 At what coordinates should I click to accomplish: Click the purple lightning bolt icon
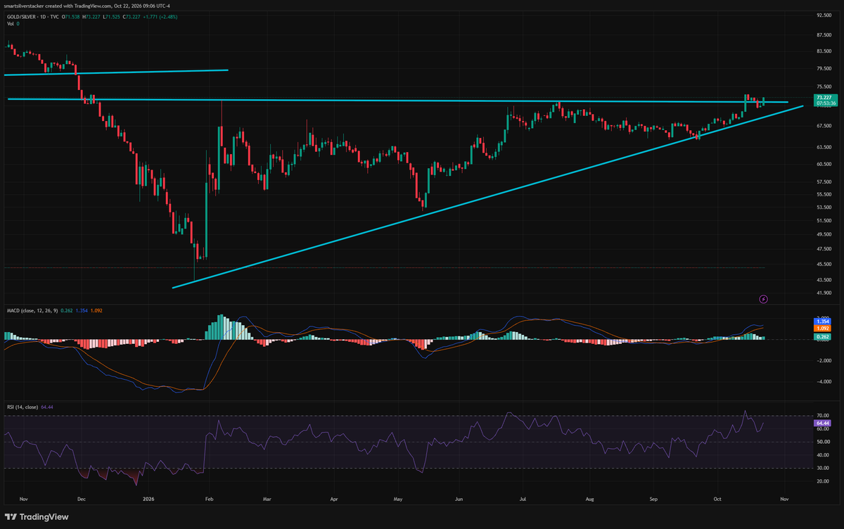(764, 299)
